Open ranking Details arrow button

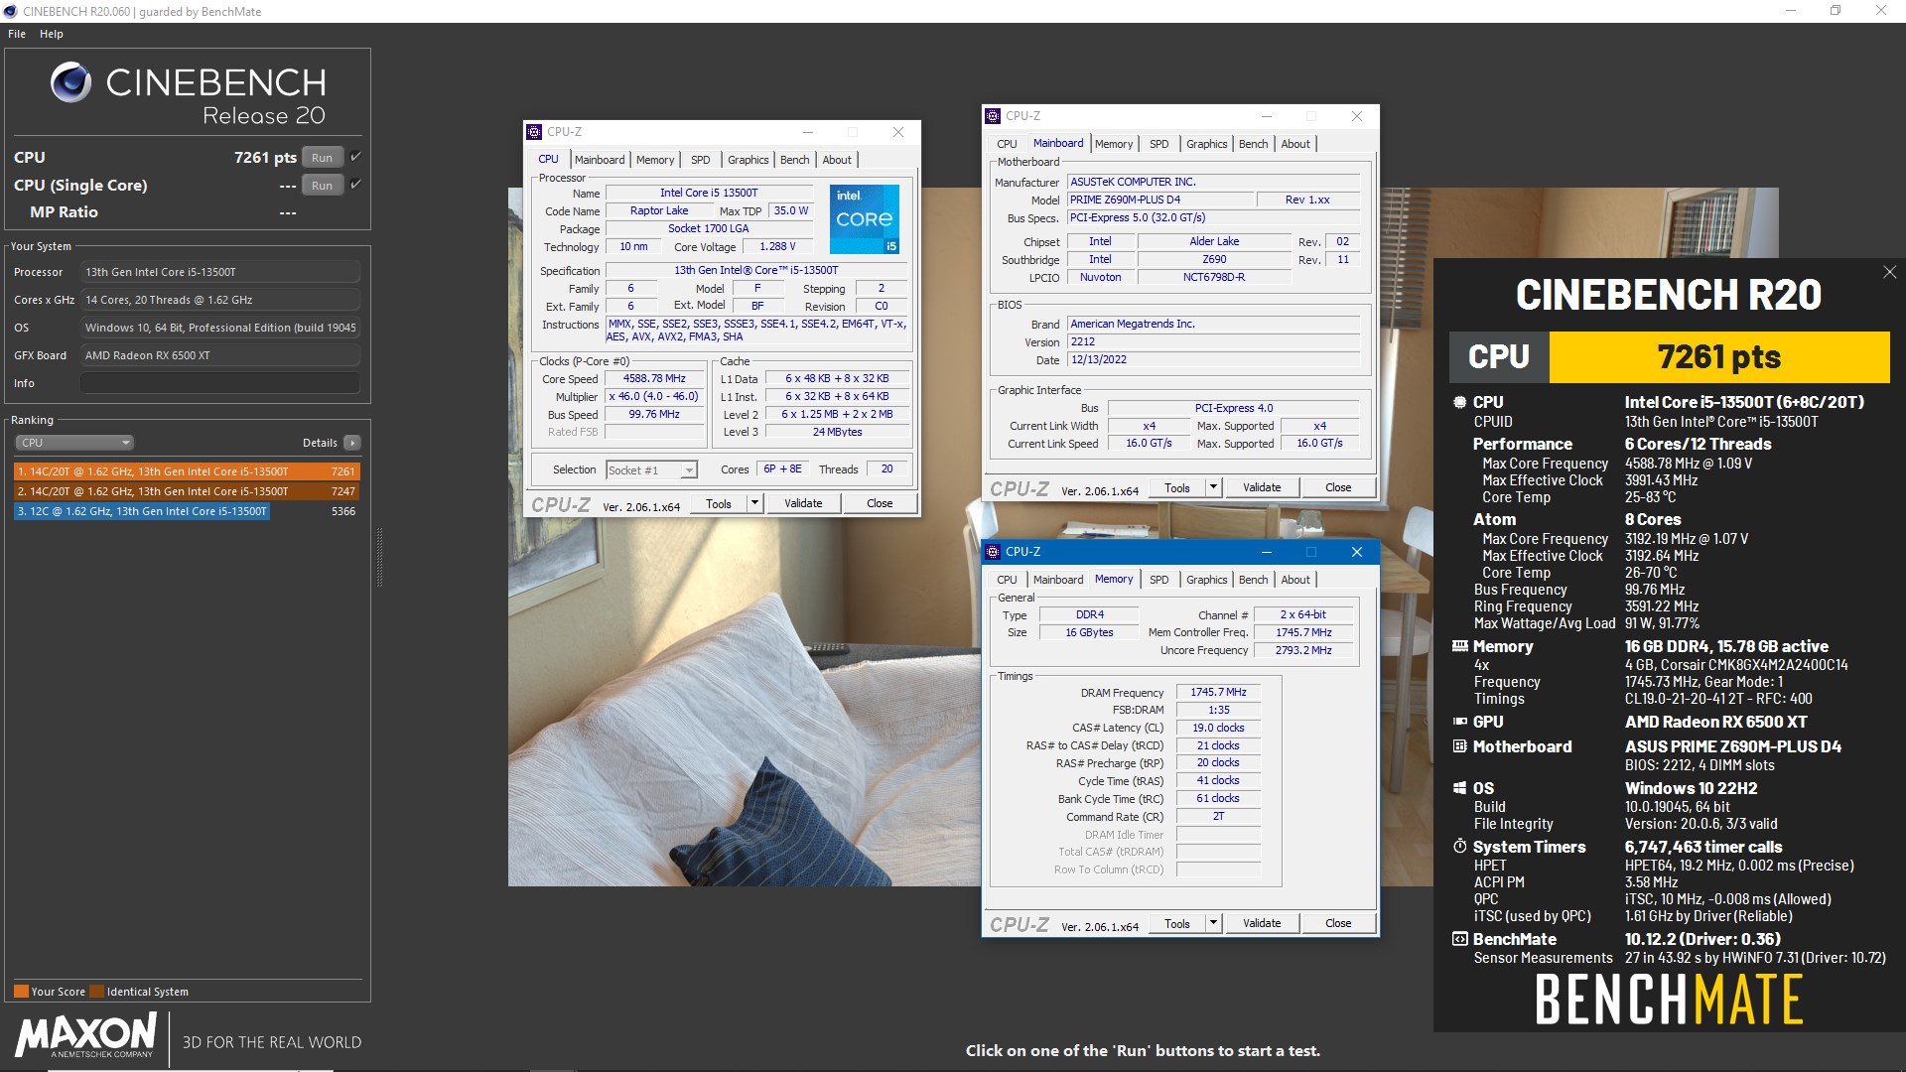tap(352, 443)
